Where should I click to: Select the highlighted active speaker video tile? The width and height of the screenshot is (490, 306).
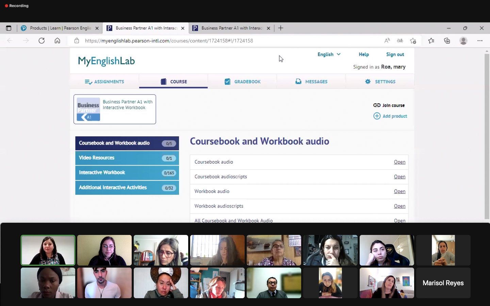pyautogui.click(x=48, y=250)
